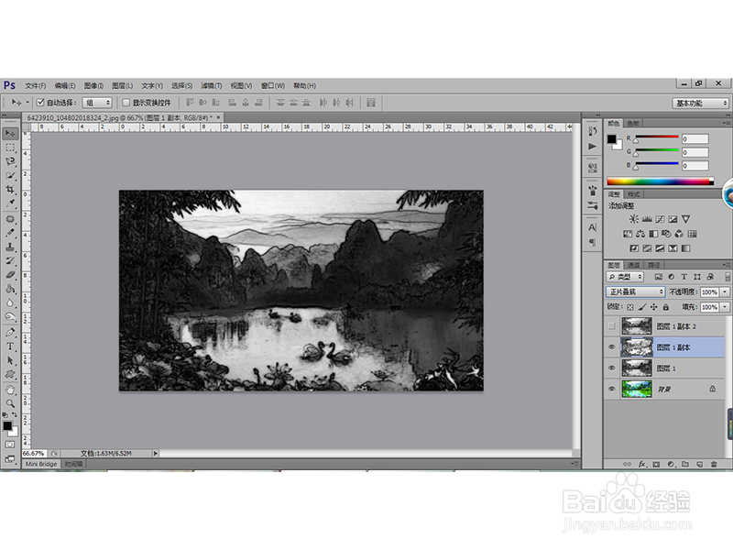Viewport: 733px width, 550px height.
Task: Open the 组 auto-select dropdown
Action: (x=97, y=103)
